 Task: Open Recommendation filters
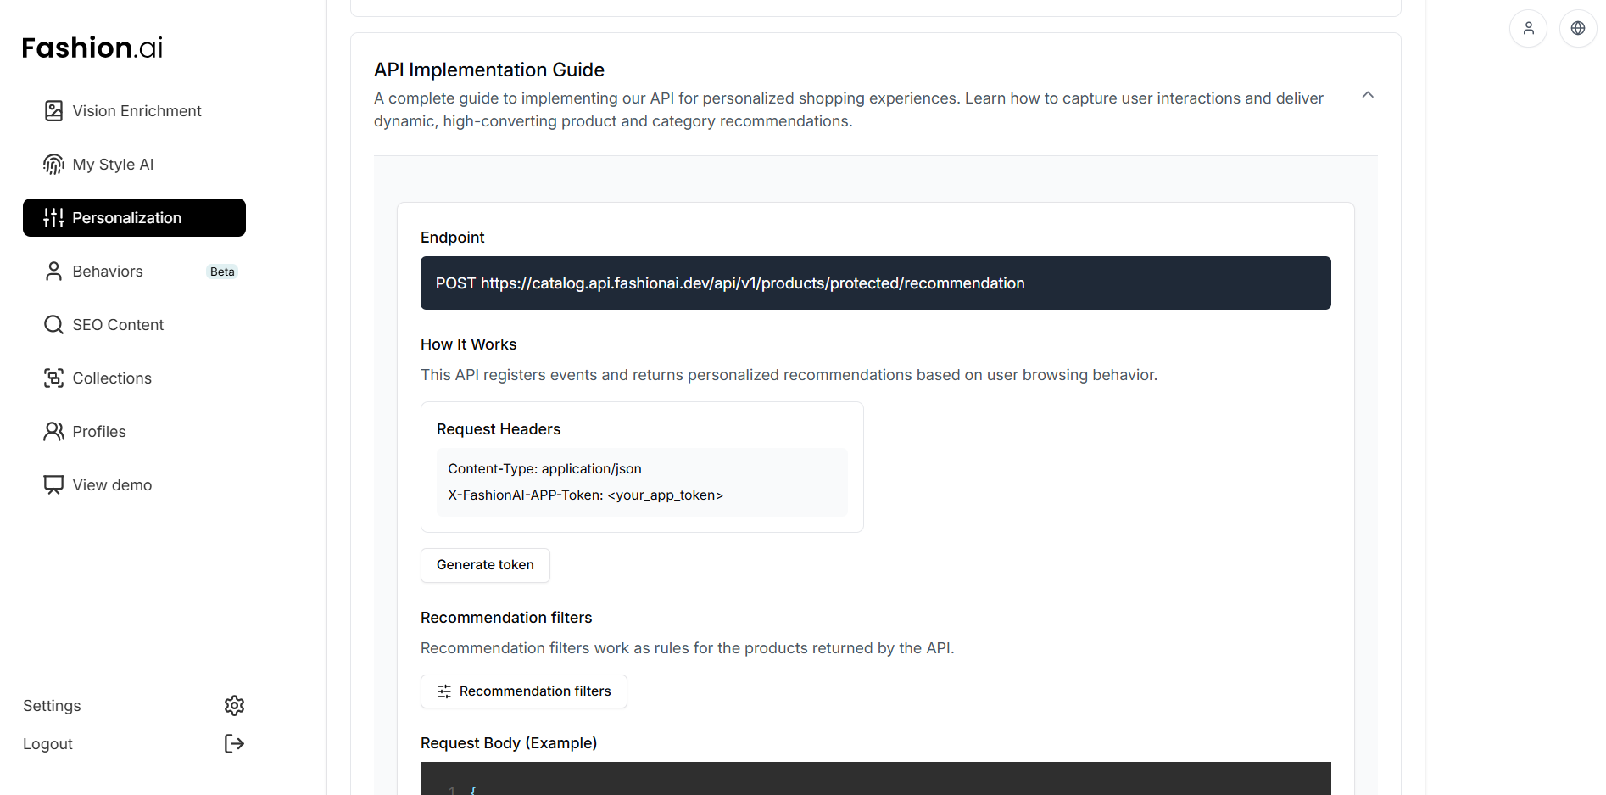(x=523, y=691)
